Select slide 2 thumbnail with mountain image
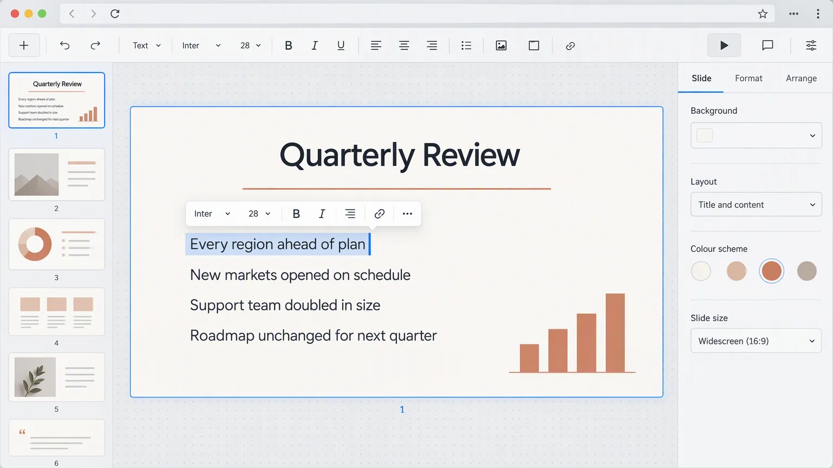This screenshot has width=833, height=468. [x=56, y=174]
